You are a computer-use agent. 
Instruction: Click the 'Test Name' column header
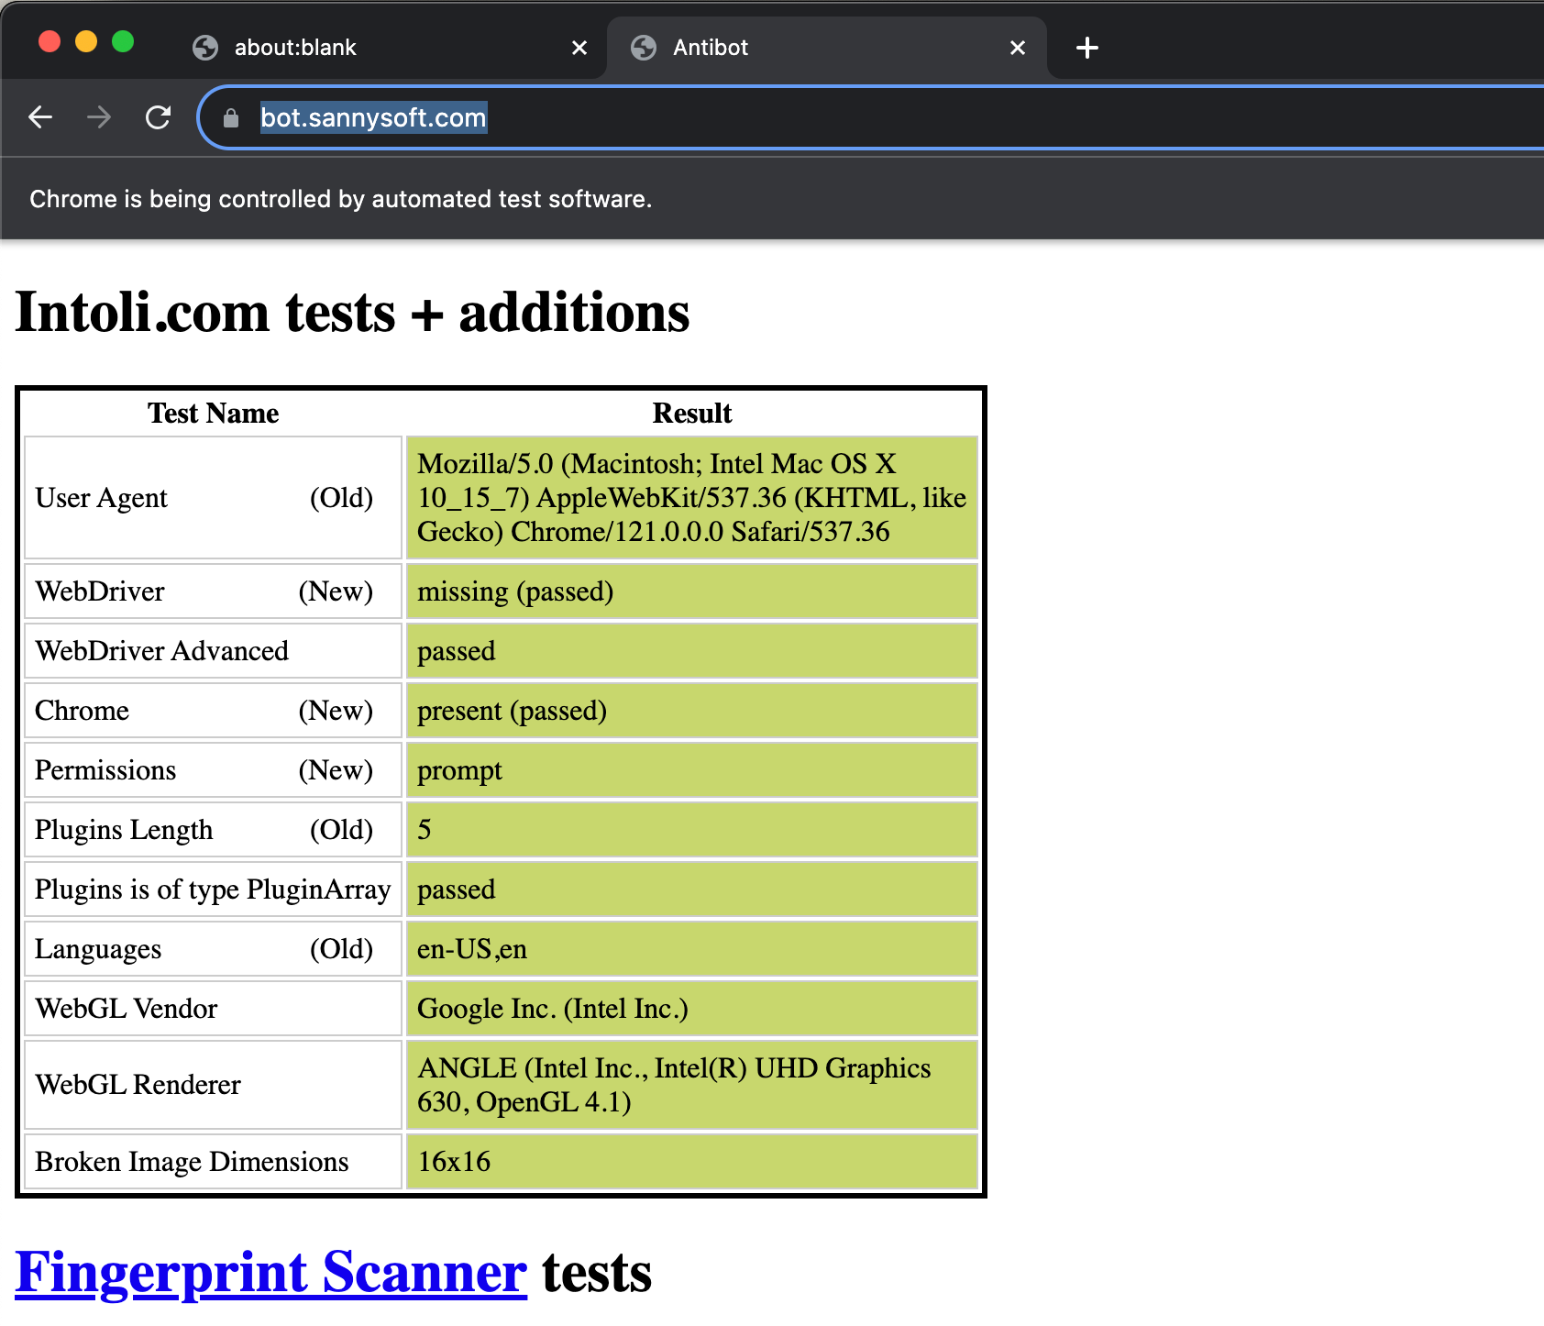[x=214, y=414]
